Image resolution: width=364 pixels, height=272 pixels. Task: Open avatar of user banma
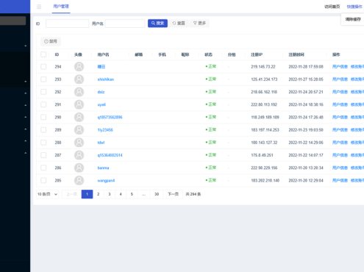[79, 168]
